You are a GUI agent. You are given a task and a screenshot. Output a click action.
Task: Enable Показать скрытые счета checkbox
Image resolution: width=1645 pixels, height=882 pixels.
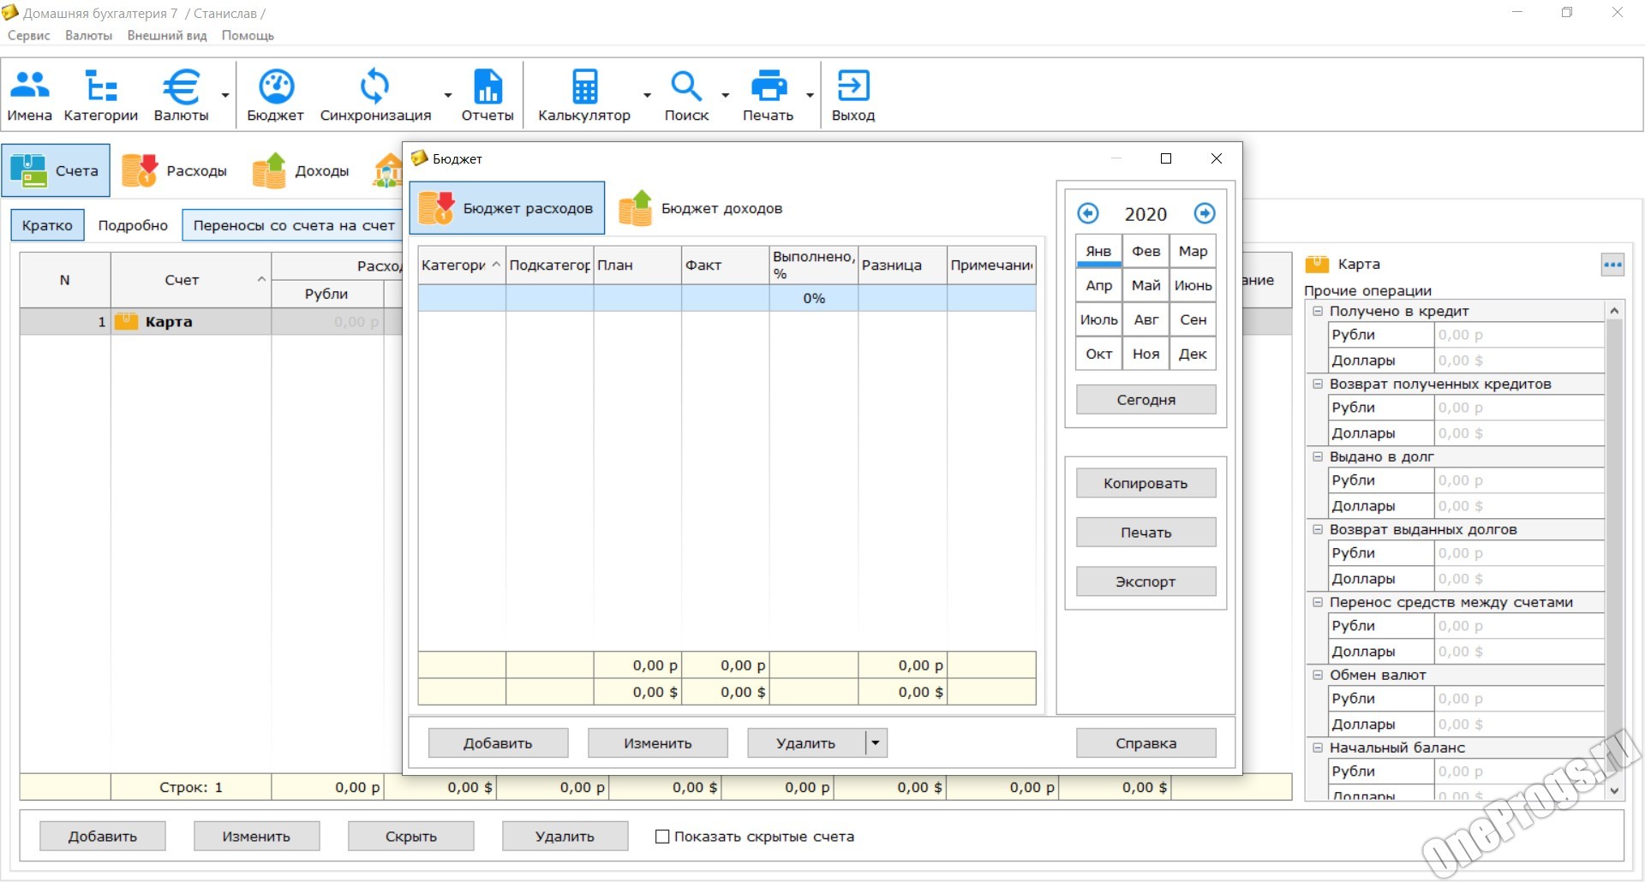pyautogui.click(x=662, y=837)
